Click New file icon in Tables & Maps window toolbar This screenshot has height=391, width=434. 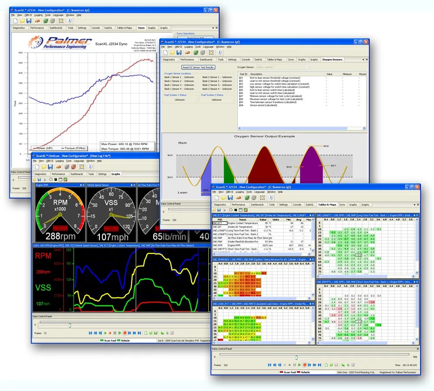[x=217, y=198]
